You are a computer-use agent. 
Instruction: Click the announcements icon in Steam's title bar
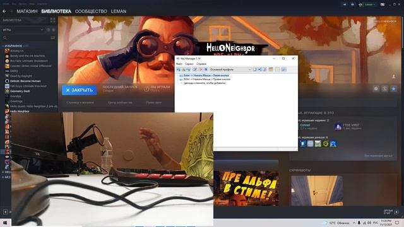(345, 4)
